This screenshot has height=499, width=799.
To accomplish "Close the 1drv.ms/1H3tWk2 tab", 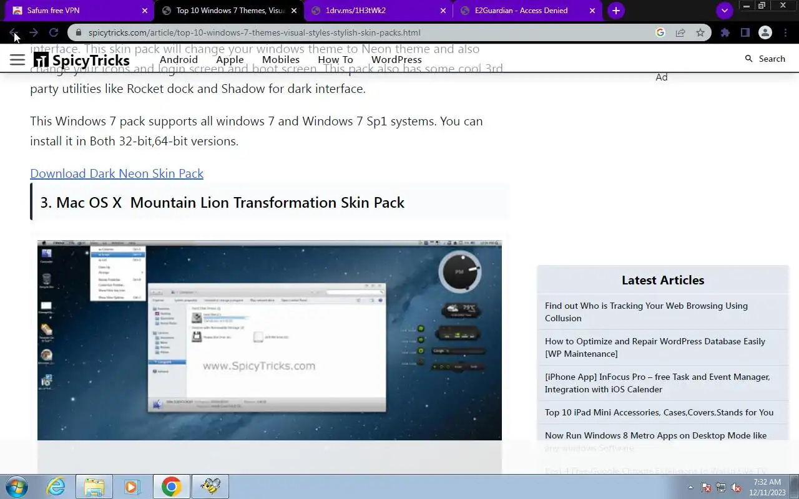I will (x=443, y=11).
